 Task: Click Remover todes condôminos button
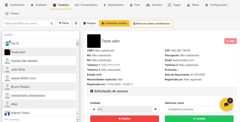151,24
